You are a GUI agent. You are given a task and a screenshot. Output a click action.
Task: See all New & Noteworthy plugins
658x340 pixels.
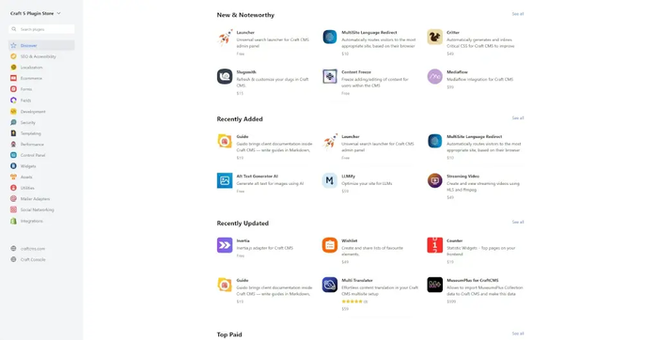(x=518, y=14)
